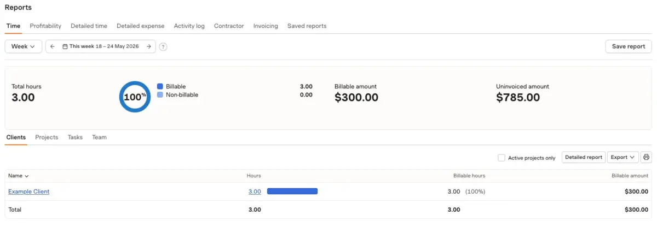Sort by Name column header
The image size is (657, 227).
(x=19, y=176)
